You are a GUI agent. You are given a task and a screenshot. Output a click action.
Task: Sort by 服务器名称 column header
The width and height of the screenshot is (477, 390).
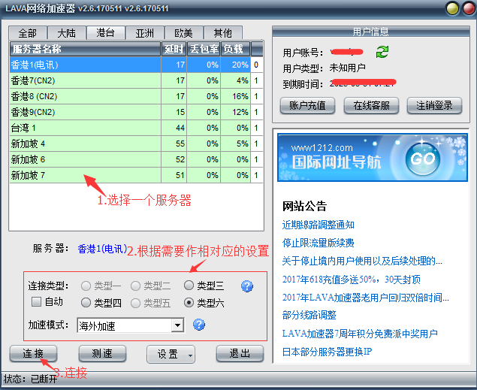coord(85,49)
